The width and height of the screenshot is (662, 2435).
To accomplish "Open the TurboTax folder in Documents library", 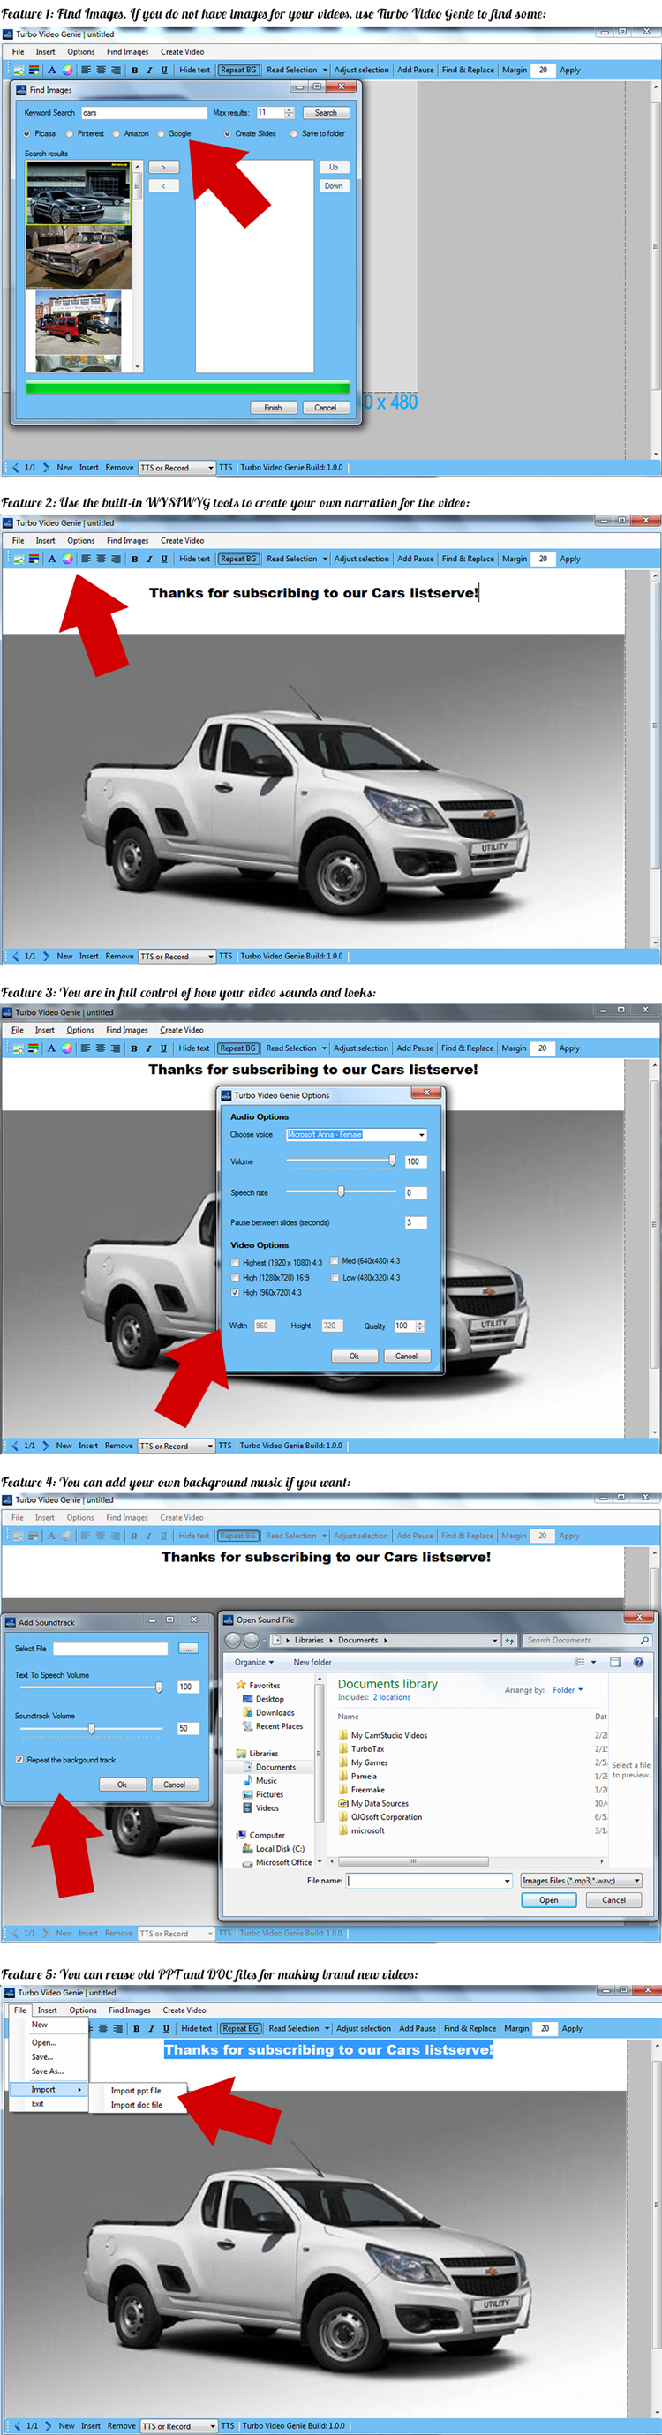I will click(x=367, y=1748).
